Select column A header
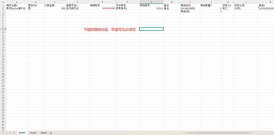The image size is (274, 135). pos(17,2)
